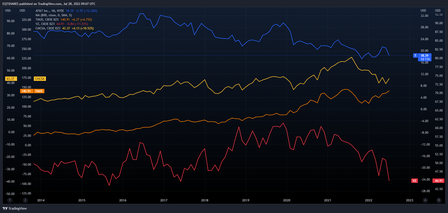Click the CMCSA, CBOE BZX legend entry

pos(48,28)
